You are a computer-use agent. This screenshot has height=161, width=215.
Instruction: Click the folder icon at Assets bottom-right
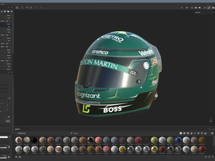point(209,157)
